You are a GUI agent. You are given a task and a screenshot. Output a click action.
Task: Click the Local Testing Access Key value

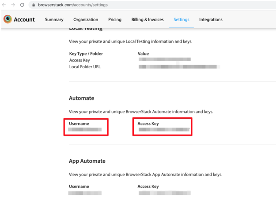click(x=165, y=59)
